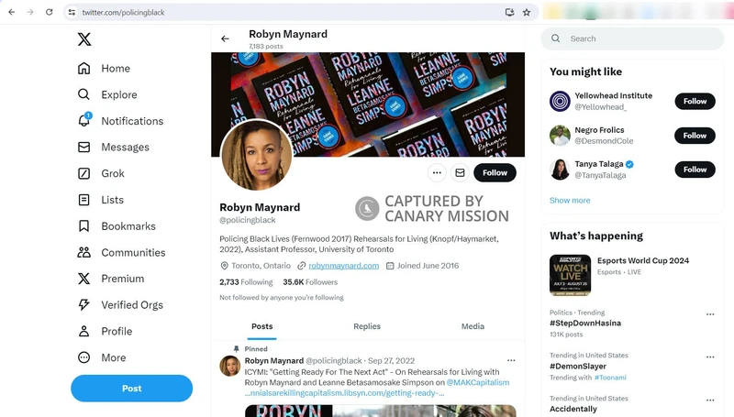Image resolution: width=734 pixels, height=417 pixels.
Task: Click browser back arrow
Action: click(12, 12)
